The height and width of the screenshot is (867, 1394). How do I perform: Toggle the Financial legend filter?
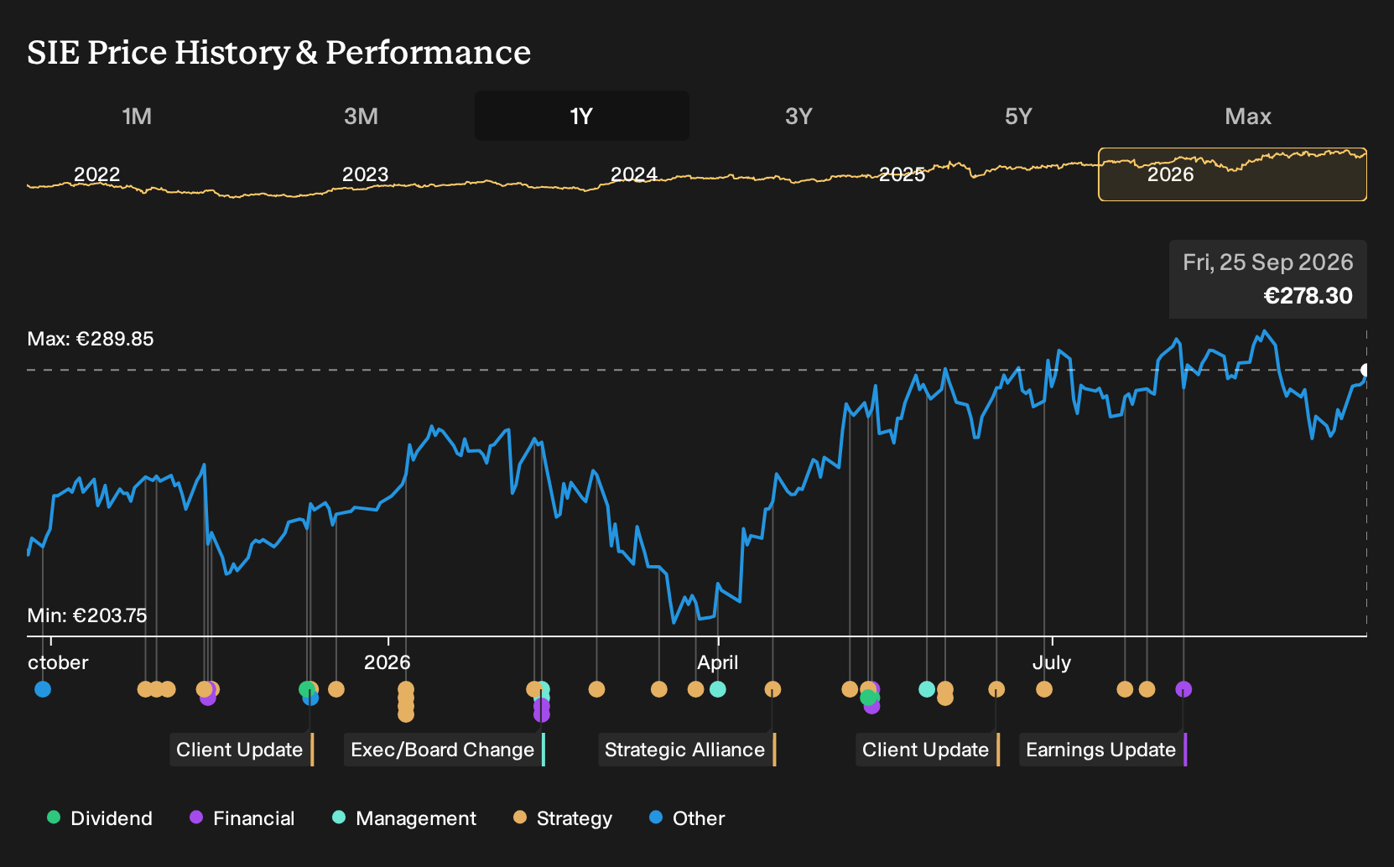point(242,818)
